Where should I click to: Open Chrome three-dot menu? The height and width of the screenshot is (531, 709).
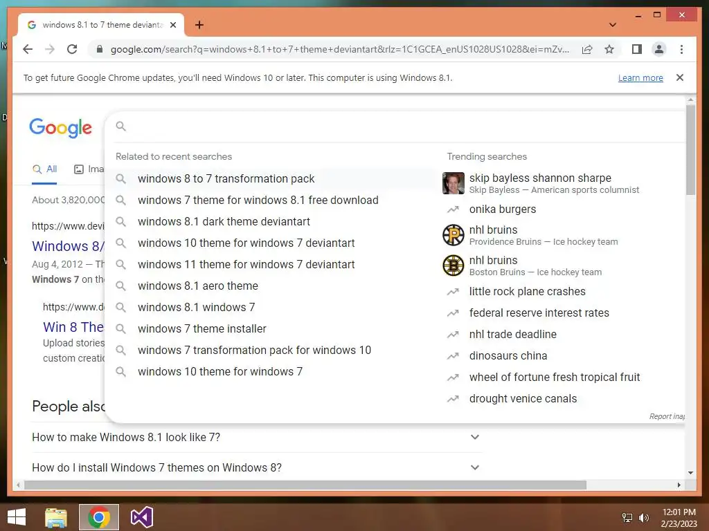pyautogui.click(x=681, y=49)
